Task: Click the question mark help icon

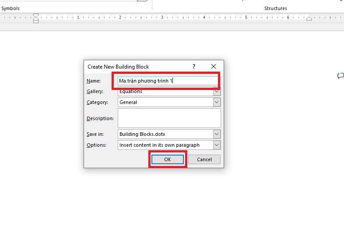Action: (194, 66)
